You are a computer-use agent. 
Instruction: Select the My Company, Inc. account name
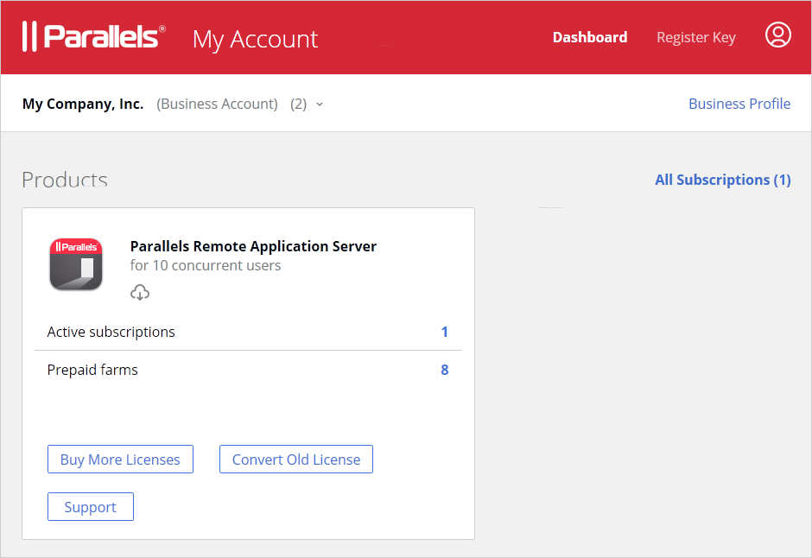point(83,104)
